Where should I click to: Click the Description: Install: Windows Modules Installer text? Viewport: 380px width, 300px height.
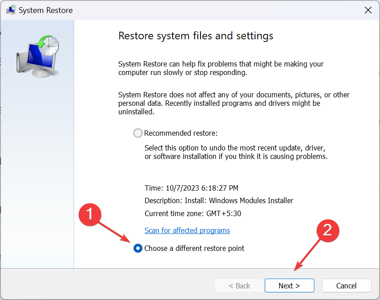click(219, 200)
